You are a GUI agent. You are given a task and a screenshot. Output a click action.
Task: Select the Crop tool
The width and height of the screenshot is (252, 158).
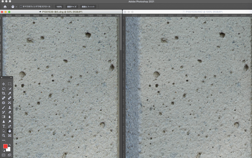(x=3, y=93)
